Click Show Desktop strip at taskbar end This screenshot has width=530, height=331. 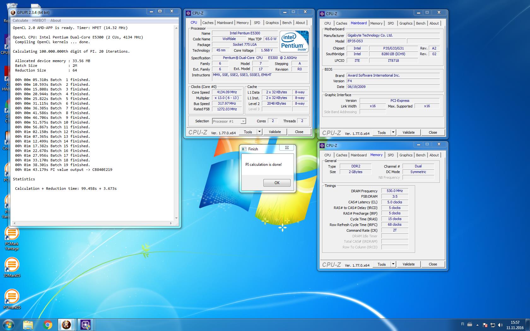pyautogui.click(x=528, y=325)
